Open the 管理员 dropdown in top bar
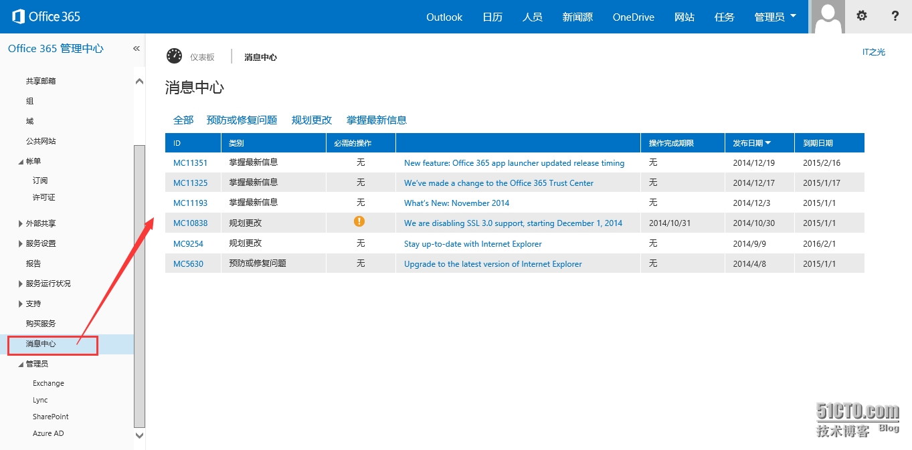Screen dimensions: 912x450 tap(775, 17)
